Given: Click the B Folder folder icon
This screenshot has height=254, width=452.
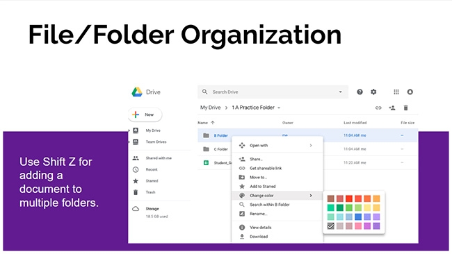Looking at the screenshot, I should pyautogui.click(x=206, y=135).
